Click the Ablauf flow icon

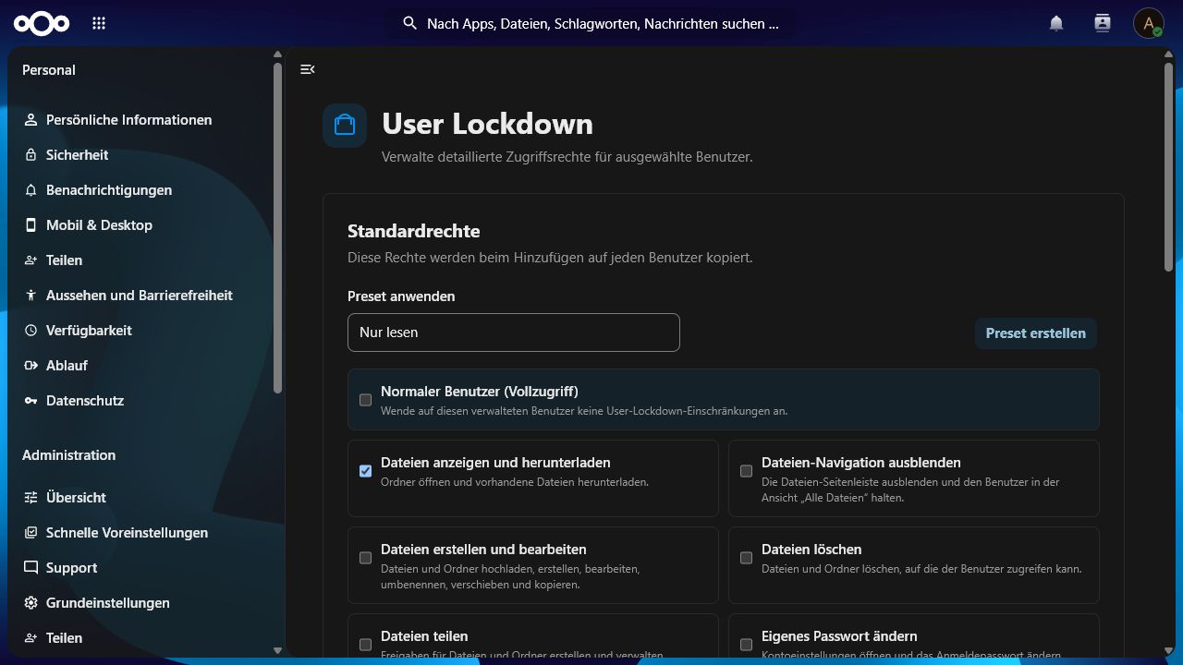tap(30, 366)
